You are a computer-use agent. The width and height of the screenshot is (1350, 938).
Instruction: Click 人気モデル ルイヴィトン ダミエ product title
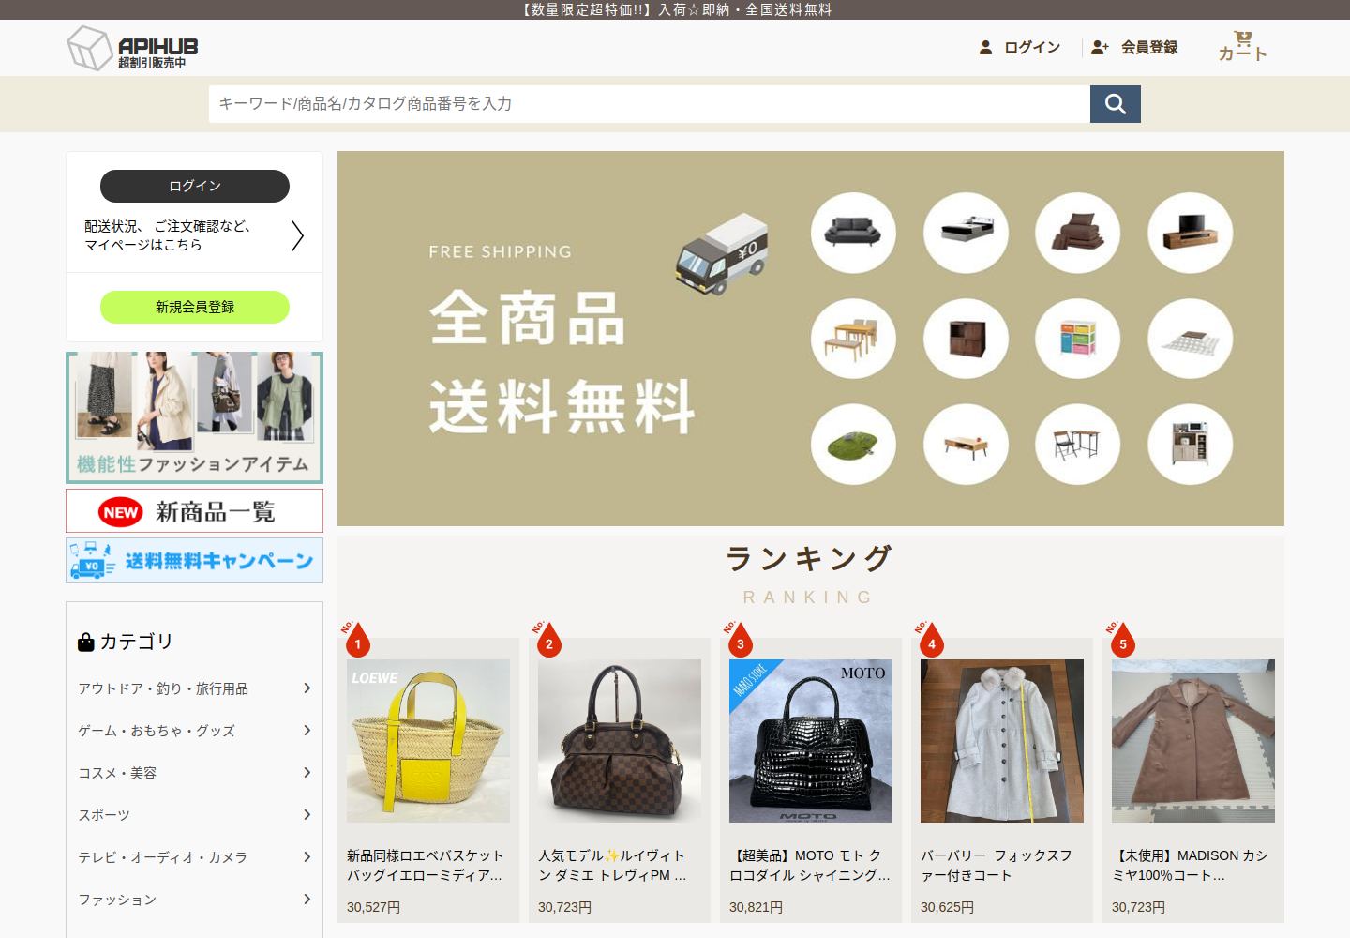[x=613, y=865]
